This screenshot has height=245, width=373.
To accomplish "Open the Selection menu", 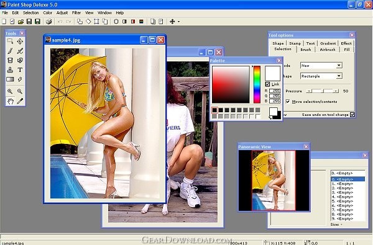I will point(30,13).
